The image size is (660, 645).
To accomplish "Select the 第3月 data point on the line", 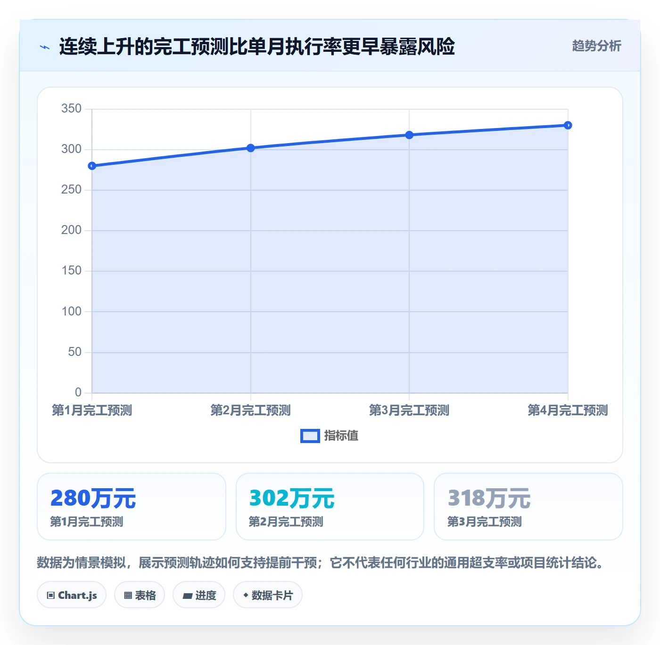I will tap(409, 135).
